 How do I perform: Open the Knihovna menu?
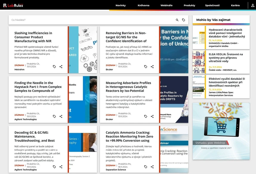pos(144,5)
